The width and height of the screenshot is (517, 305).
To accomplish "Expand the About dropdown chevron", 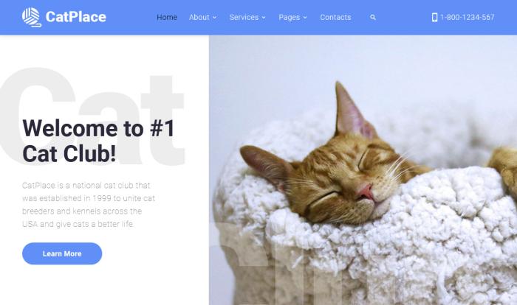I will 215,18.
